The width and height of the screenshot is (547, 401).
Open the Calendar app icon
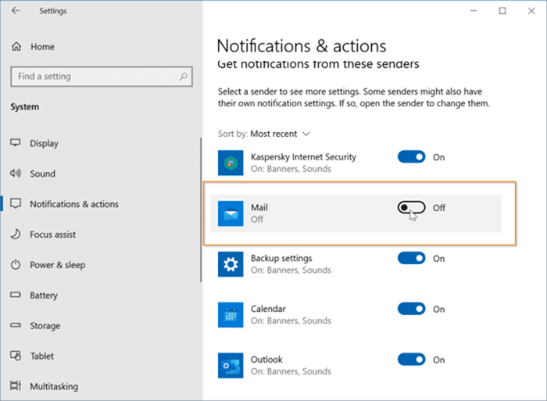(x=231, y=315)
